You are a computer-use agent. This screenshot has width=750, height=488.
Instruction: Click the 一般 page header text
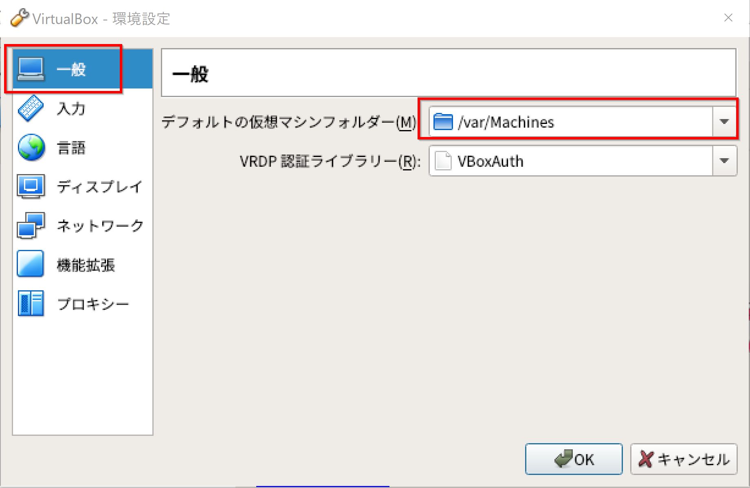tap(190, 75)
